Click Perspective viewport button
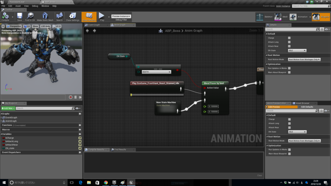Viewport: 331px width, 186px height. tap(14, 26)
